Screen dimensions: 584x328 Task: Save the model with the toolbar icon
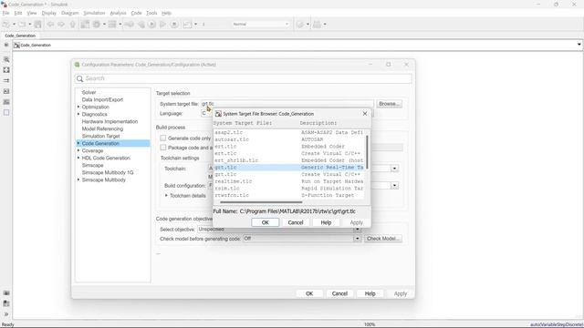tap(37, 25)
